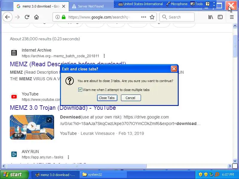
Task: Open the page actions three-dot menu
Action: tap(144, 17)
